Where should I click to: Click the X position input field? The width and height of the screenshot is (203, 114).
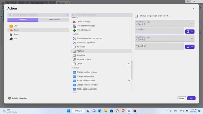point(159,31)
